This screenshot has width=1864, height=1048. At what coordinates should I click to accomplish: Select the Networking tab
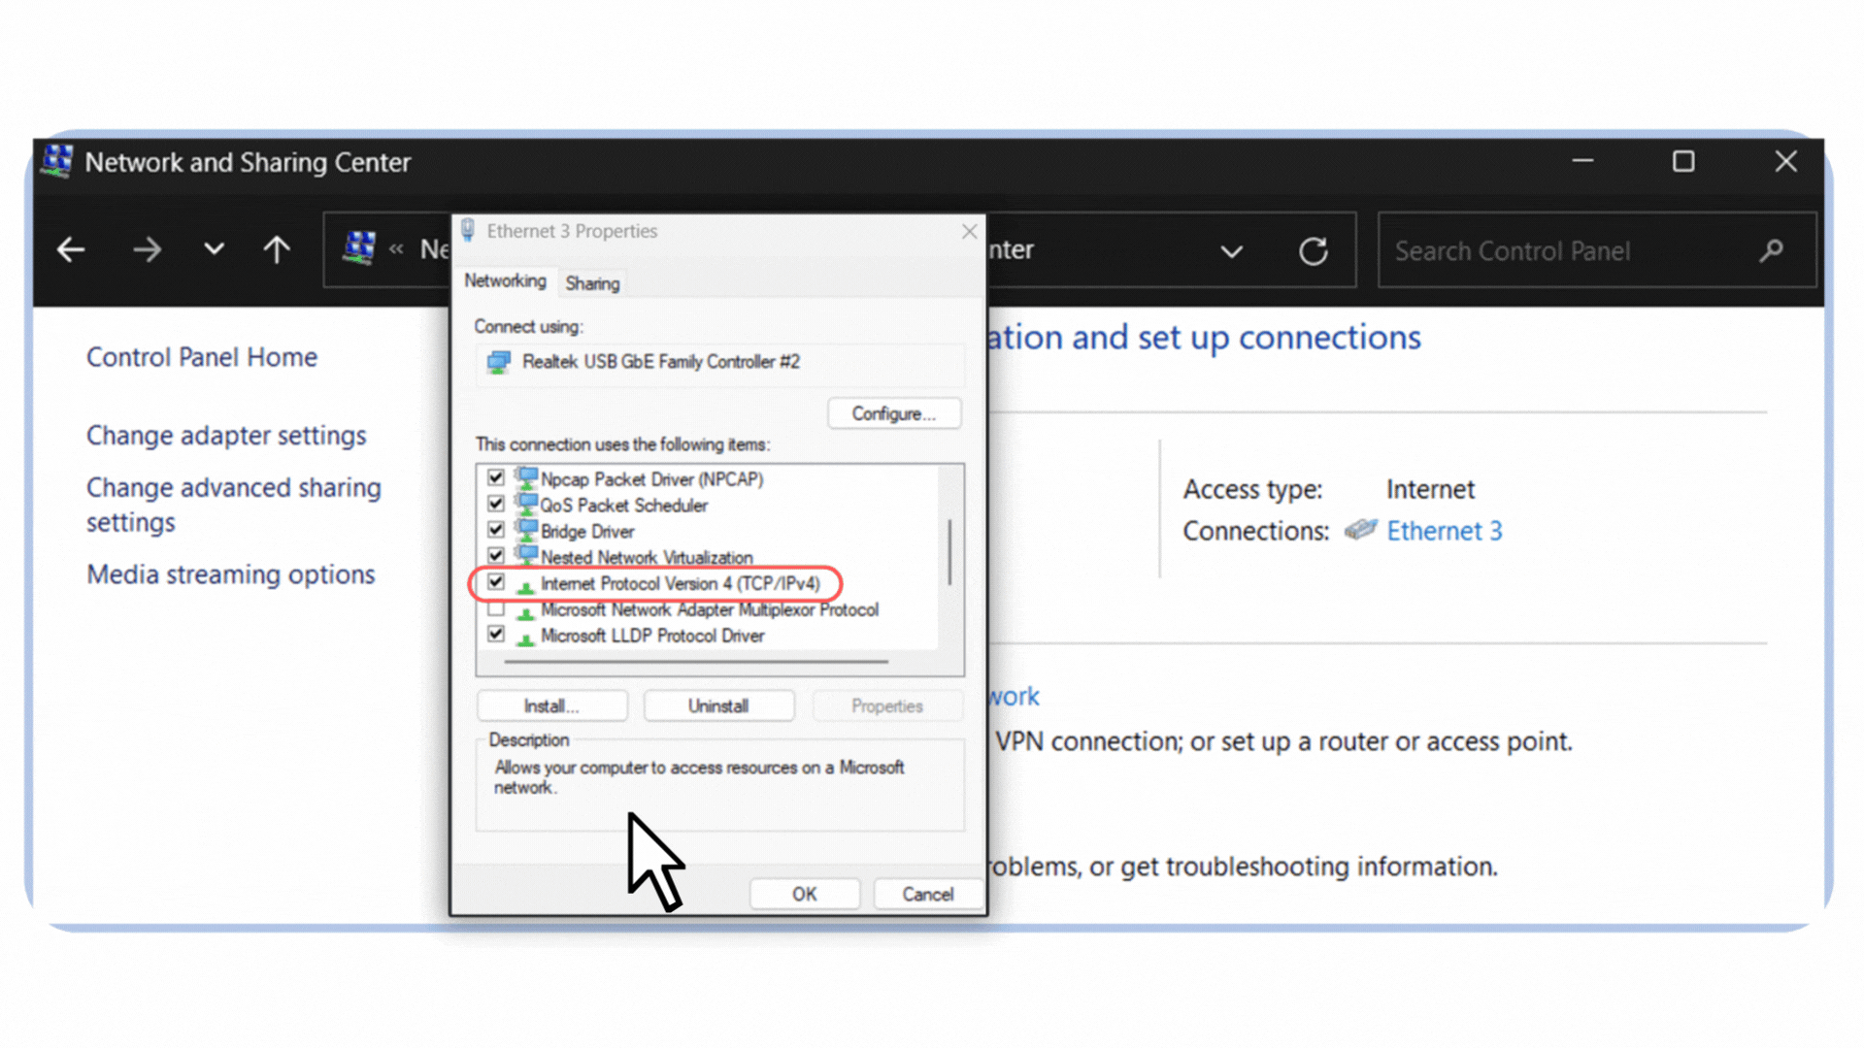pos(505,280)
